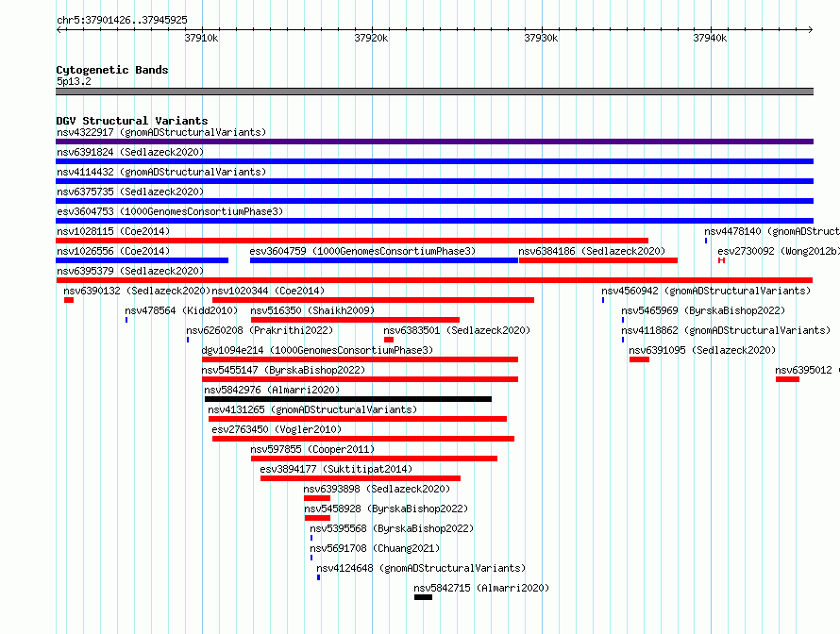The height and width of the screenshot is (634, 840).
Task: Click the short red nsv6393898 bar
Action: (x=316, y=498)
